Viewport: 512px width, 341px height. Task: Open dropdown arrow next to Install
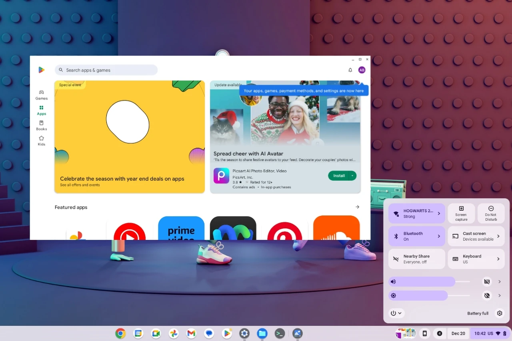coord(352,176)
